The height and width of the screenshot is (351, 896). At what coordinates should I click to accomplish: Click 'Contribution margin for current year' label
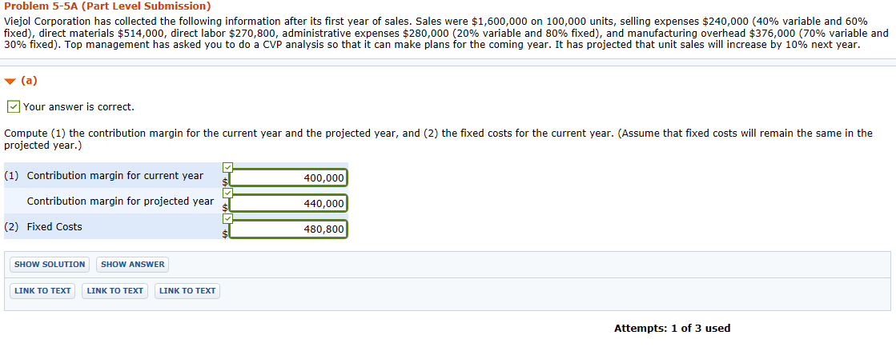tap(115, 175)
